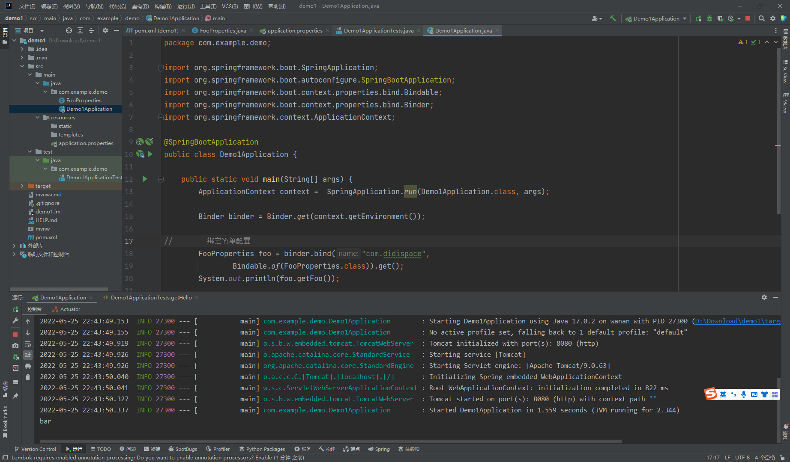Open Run panel settings gear
This screenshot has height=462, width=790.
[764, 297]
